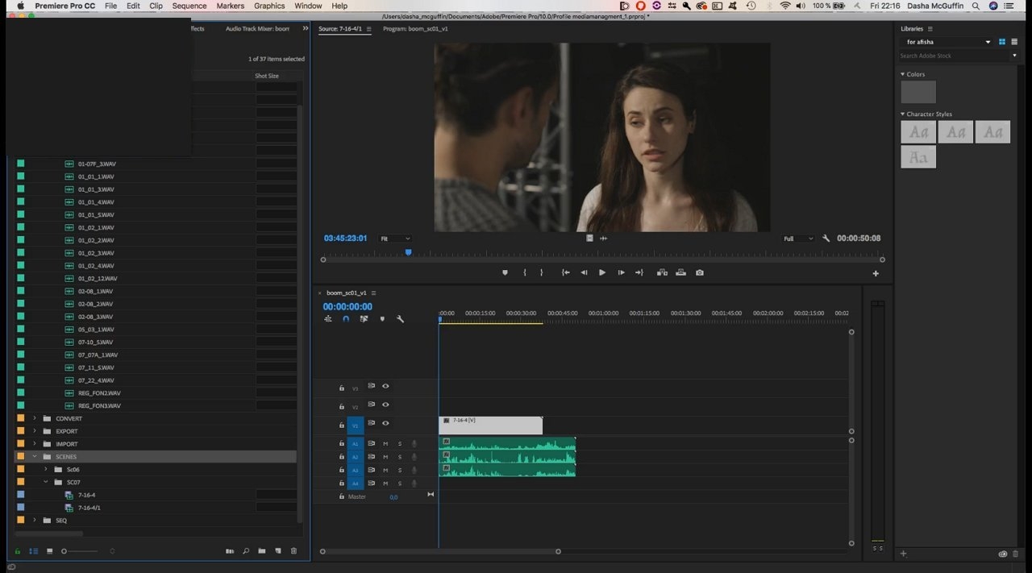The height and width of the screenshot is (573, 1032).
Task: Switch Project panel to Icon View
Action: pyautogui.click(x=49, y=551)
